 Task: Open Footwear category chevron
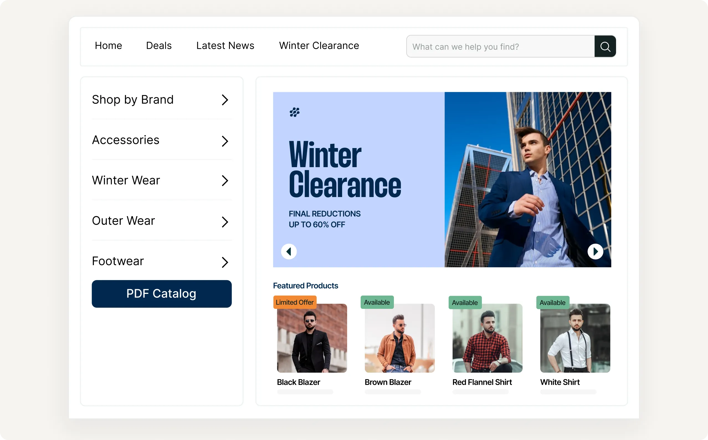(225, 262)
